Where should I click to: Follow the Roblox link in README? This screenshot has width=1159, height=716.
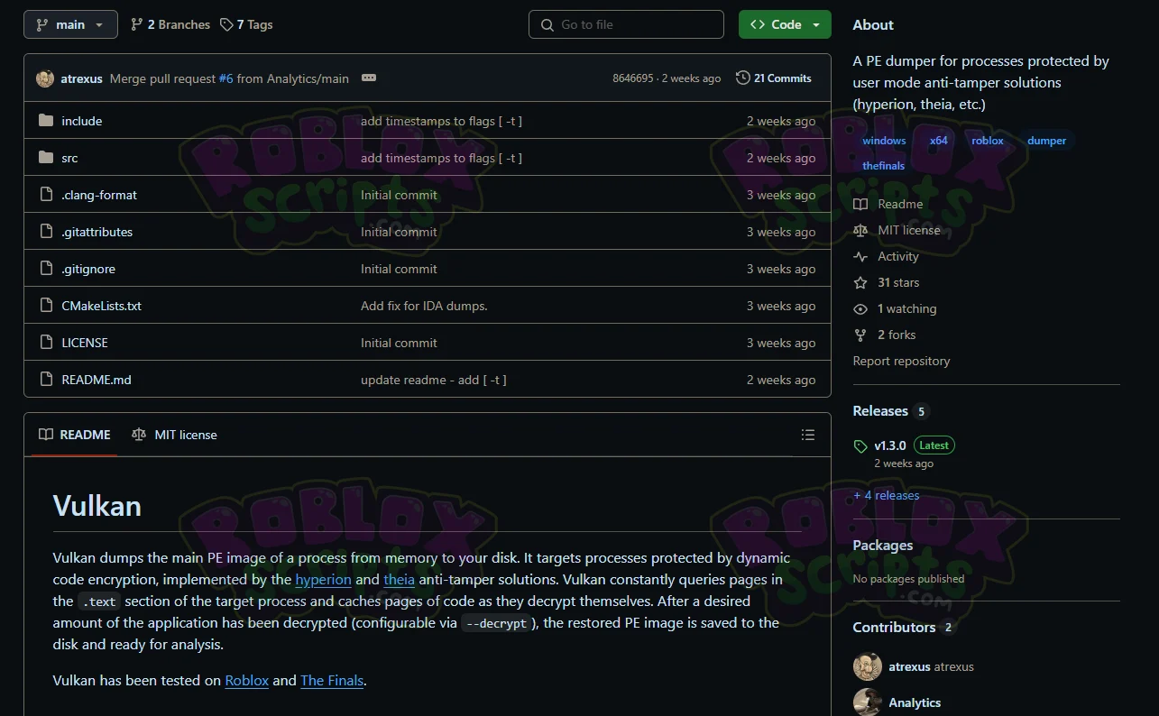click(x=247, y=680)
